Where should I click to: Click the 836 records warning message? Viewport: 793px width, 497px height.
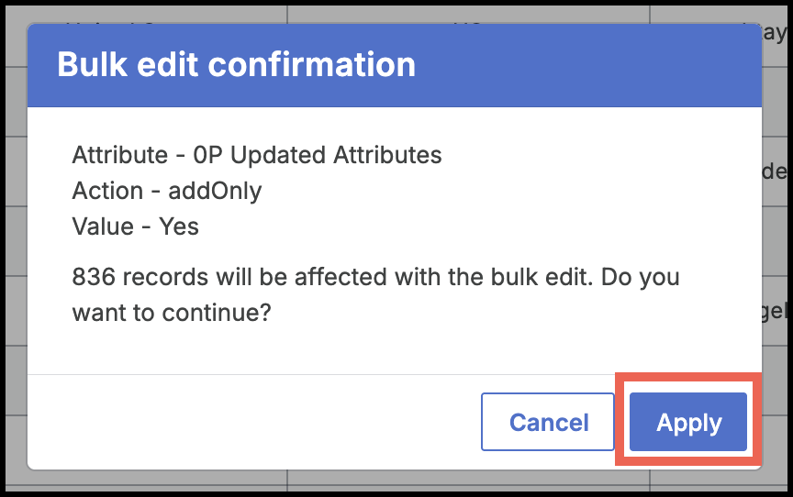click(375, 277)
